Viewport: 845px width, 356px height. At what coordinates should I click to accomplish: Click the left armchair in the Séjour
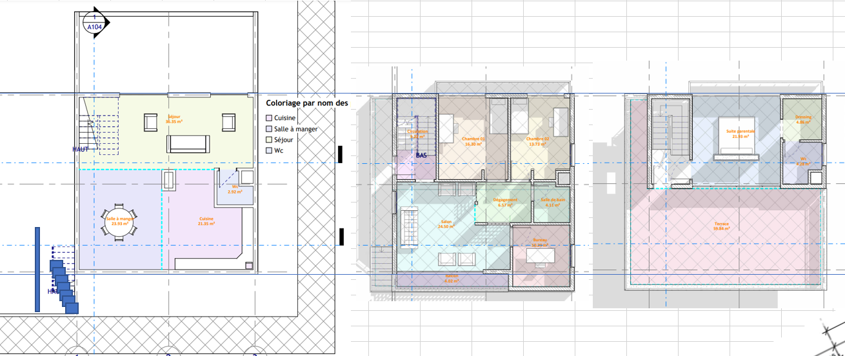tap(150, 122)
